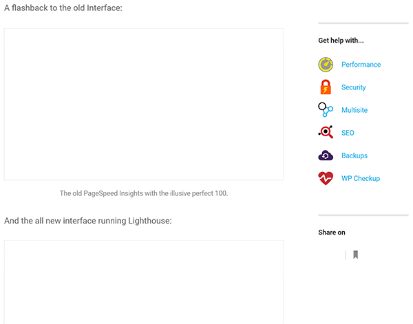Open the Performance help link
The height and width of the screenshot is (324, 413).
pyautogui.click(x=361, y=65)
